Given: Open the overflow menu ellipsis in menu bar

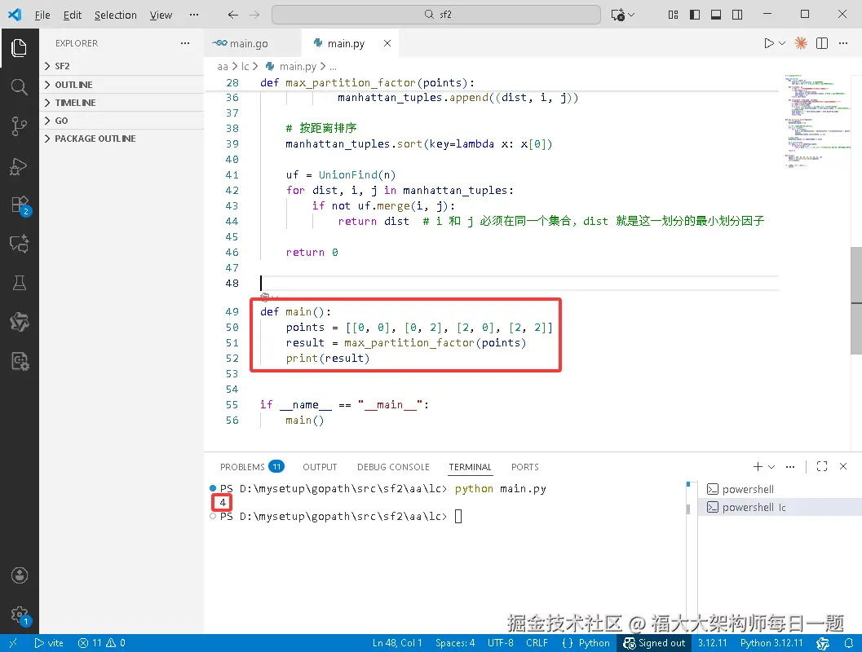Looking at the screenshot, I should click(x=194, y=15).
